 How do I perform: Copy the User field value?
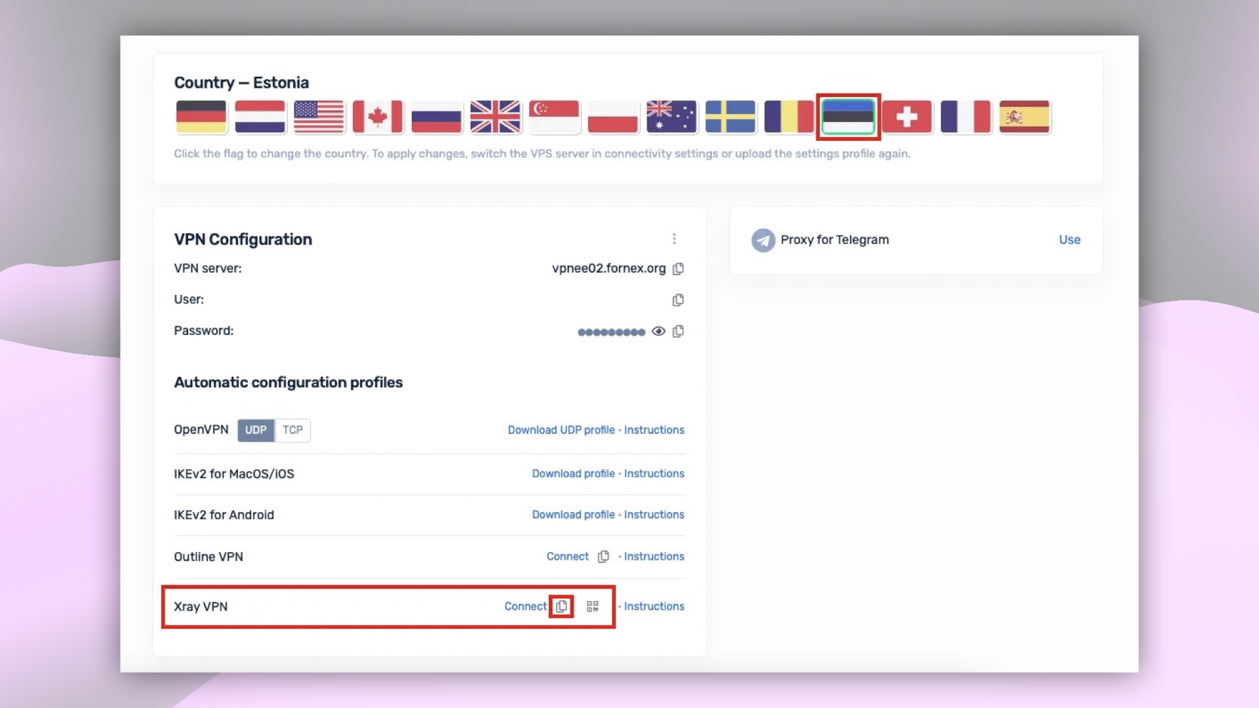[679, 300]
